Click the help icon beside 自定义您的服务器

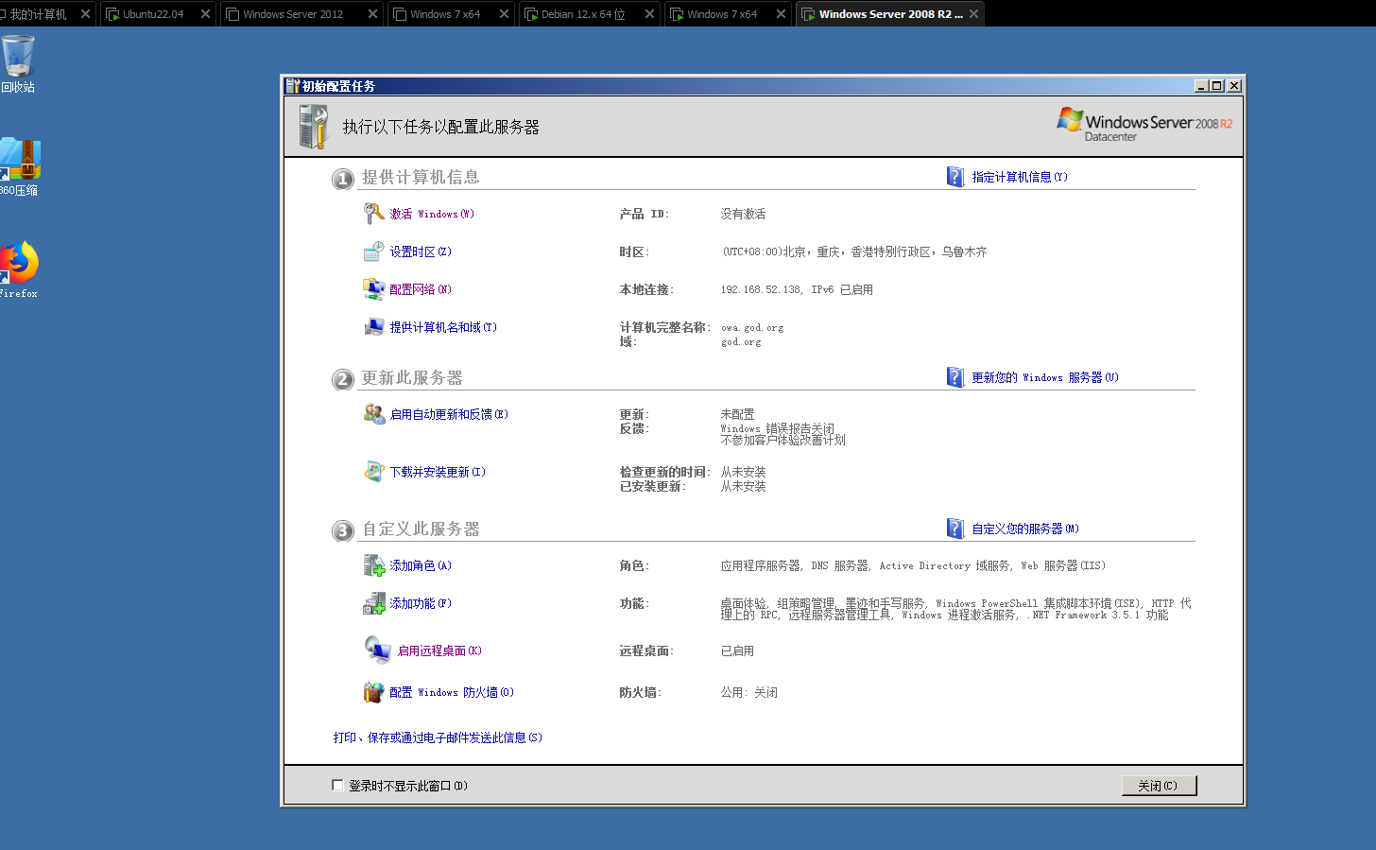pos(955,528)
